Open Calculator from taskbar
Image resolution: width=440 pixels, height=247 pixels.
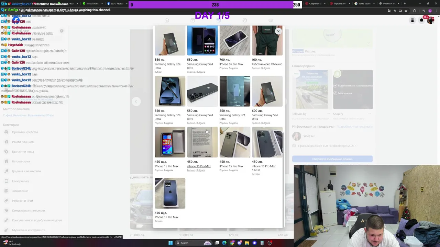(262, 243)
